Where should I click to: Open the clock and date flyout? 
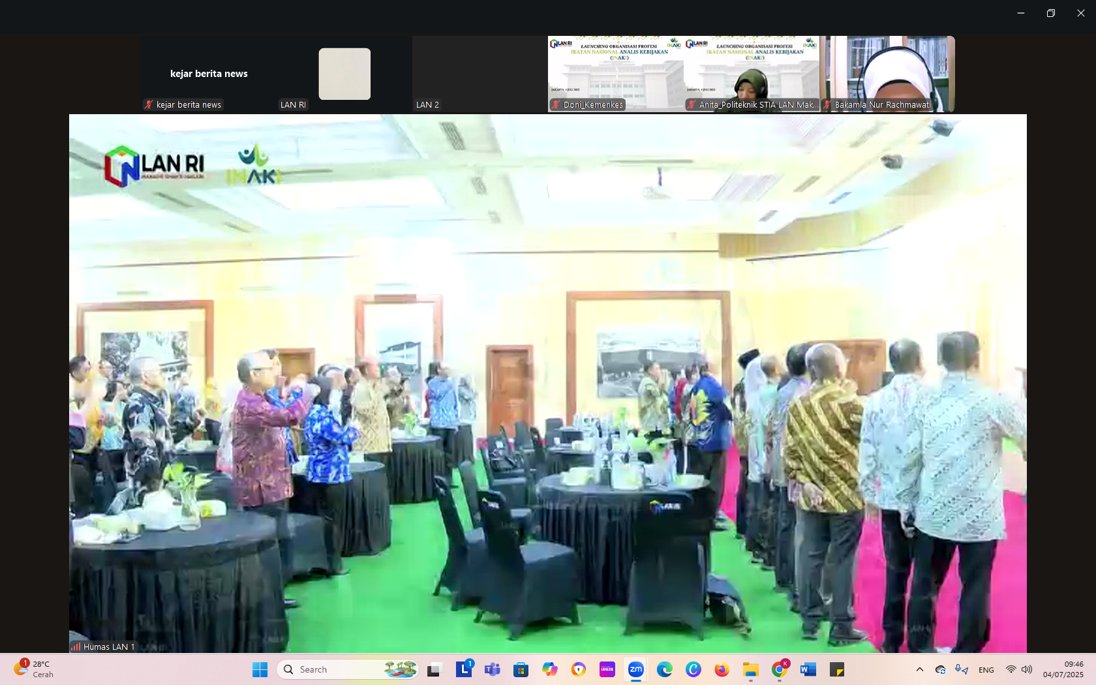pyautogui.click(x=1063, y=669)
